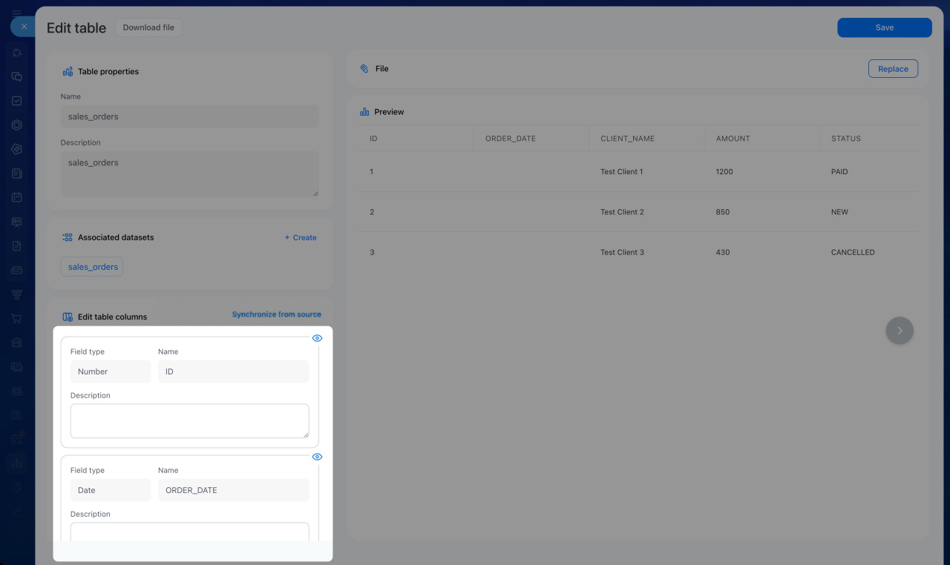Click the Replace file button

coord(893,69)
